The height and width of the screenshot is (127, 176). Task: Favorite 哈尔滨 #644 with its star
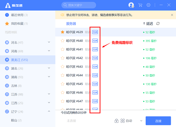[x=63, y=75]
